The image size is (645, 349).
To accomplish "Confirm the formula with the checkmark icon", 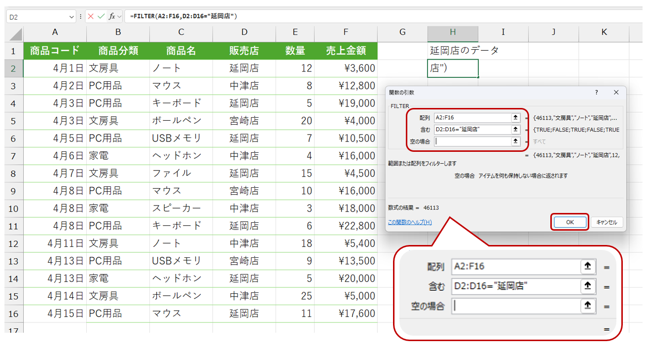I will point(101,16).
